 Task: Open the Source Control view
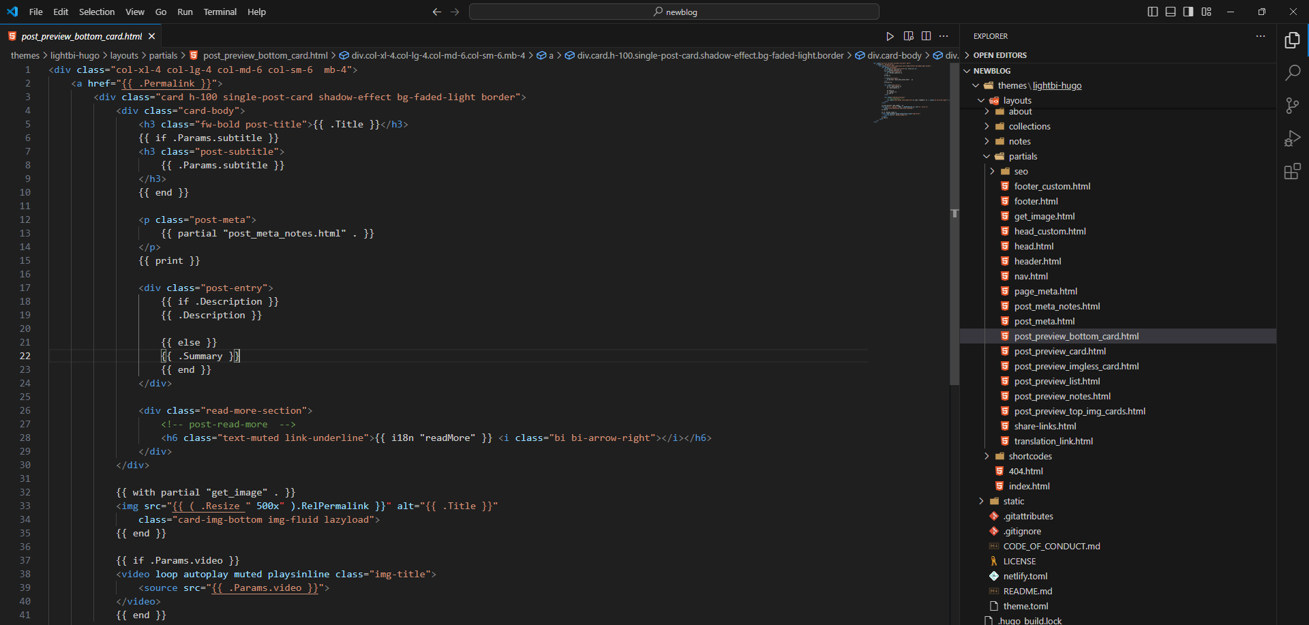1292,106
